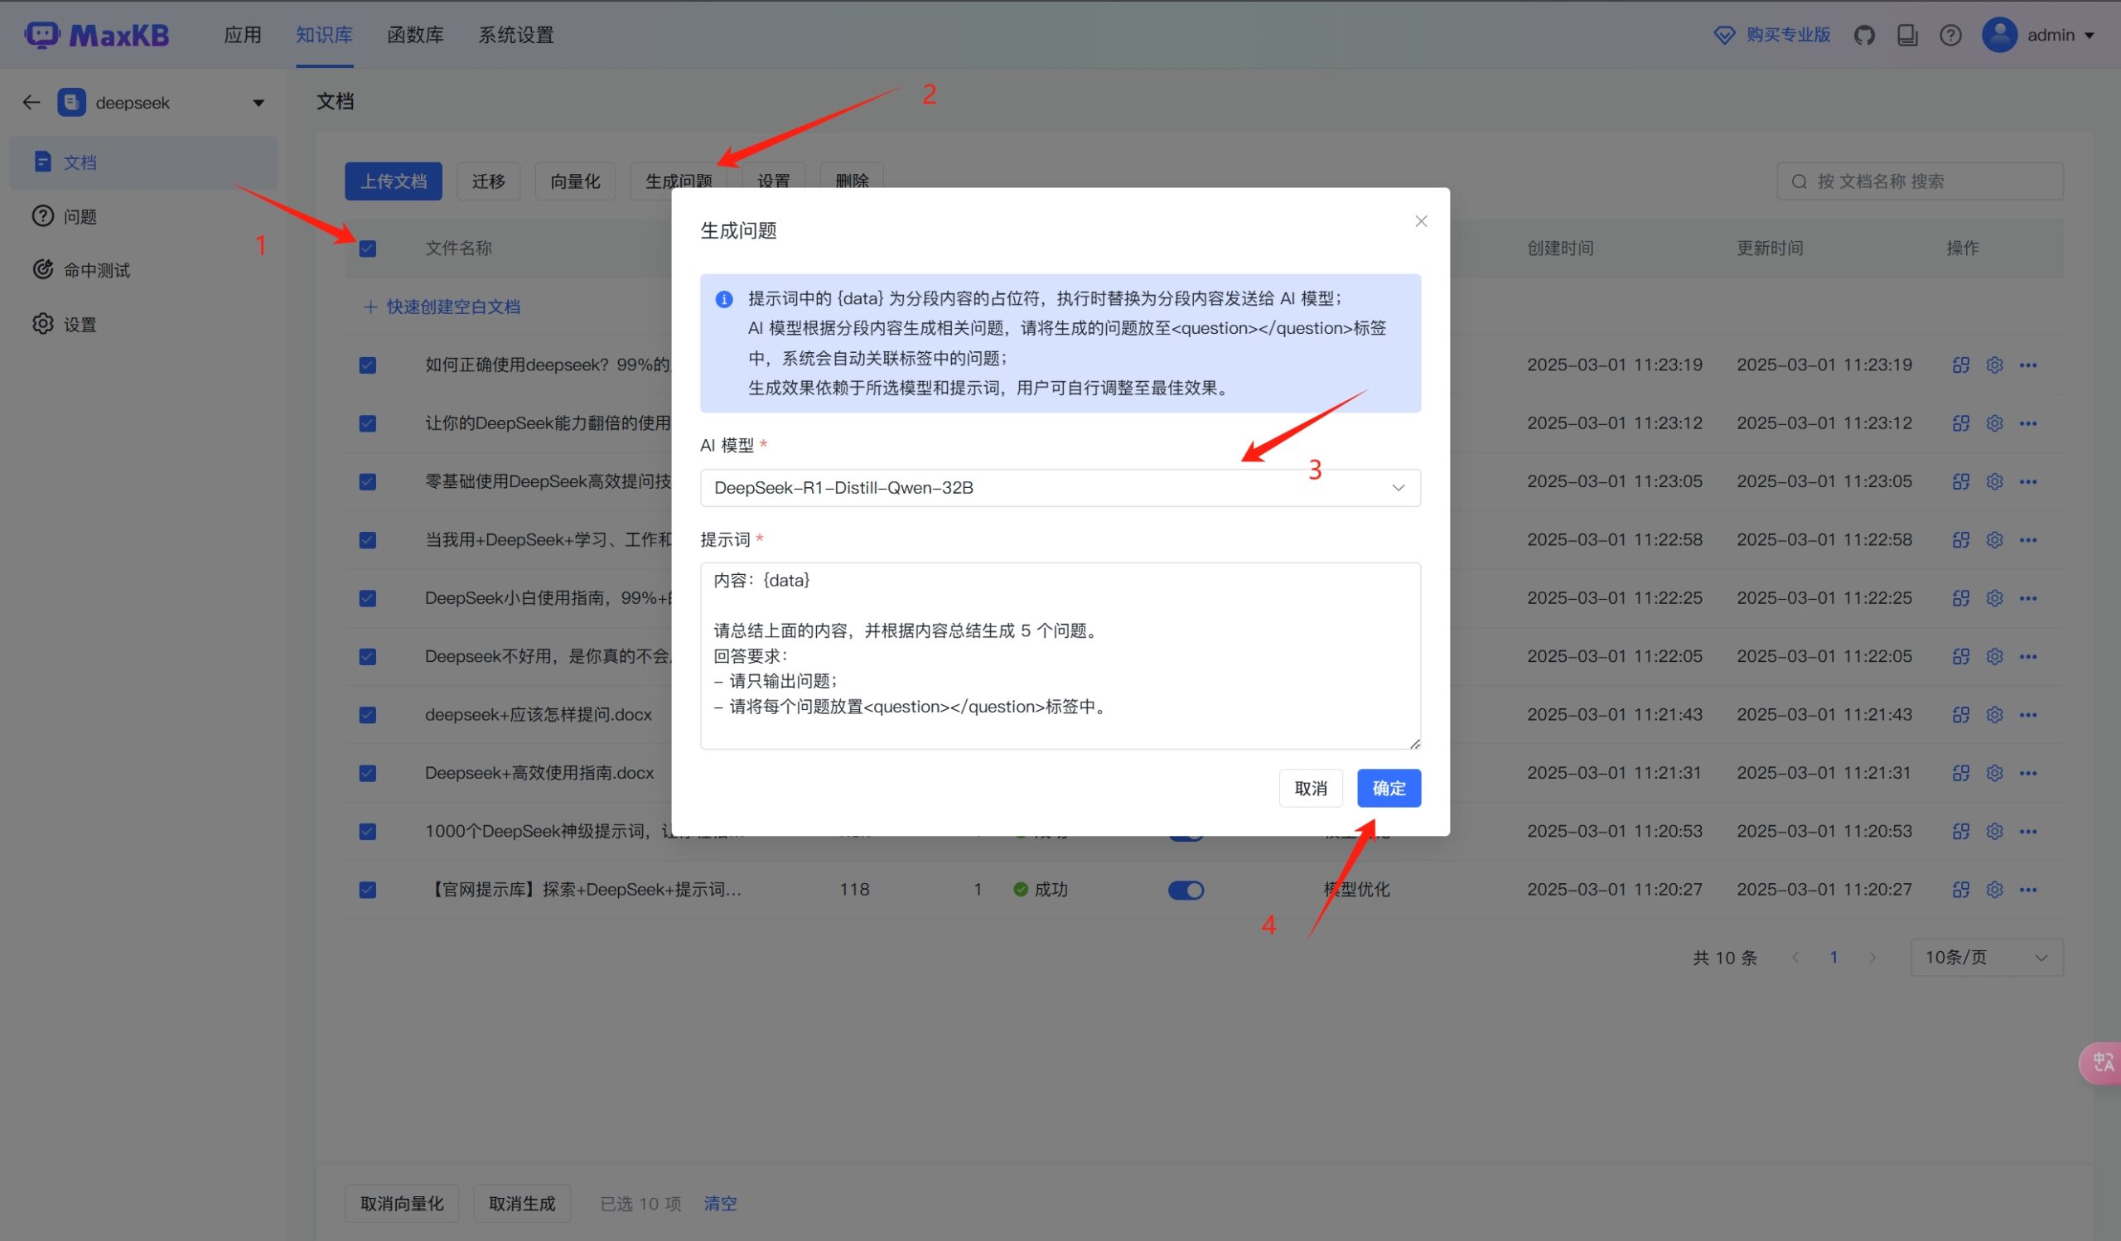Screen dimensions: 2121x1241
Task: Close the 生成问题 dialog with X
Action: [x=1421, y=221]
